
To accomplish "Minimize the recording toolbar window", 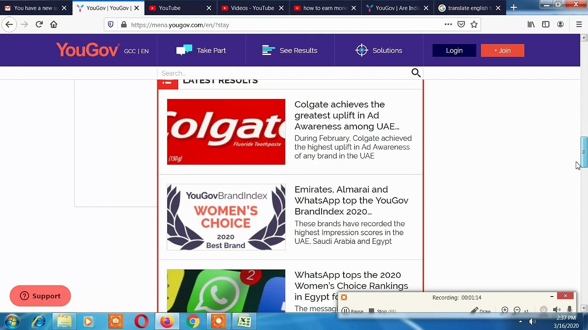I will pos(552,297).
